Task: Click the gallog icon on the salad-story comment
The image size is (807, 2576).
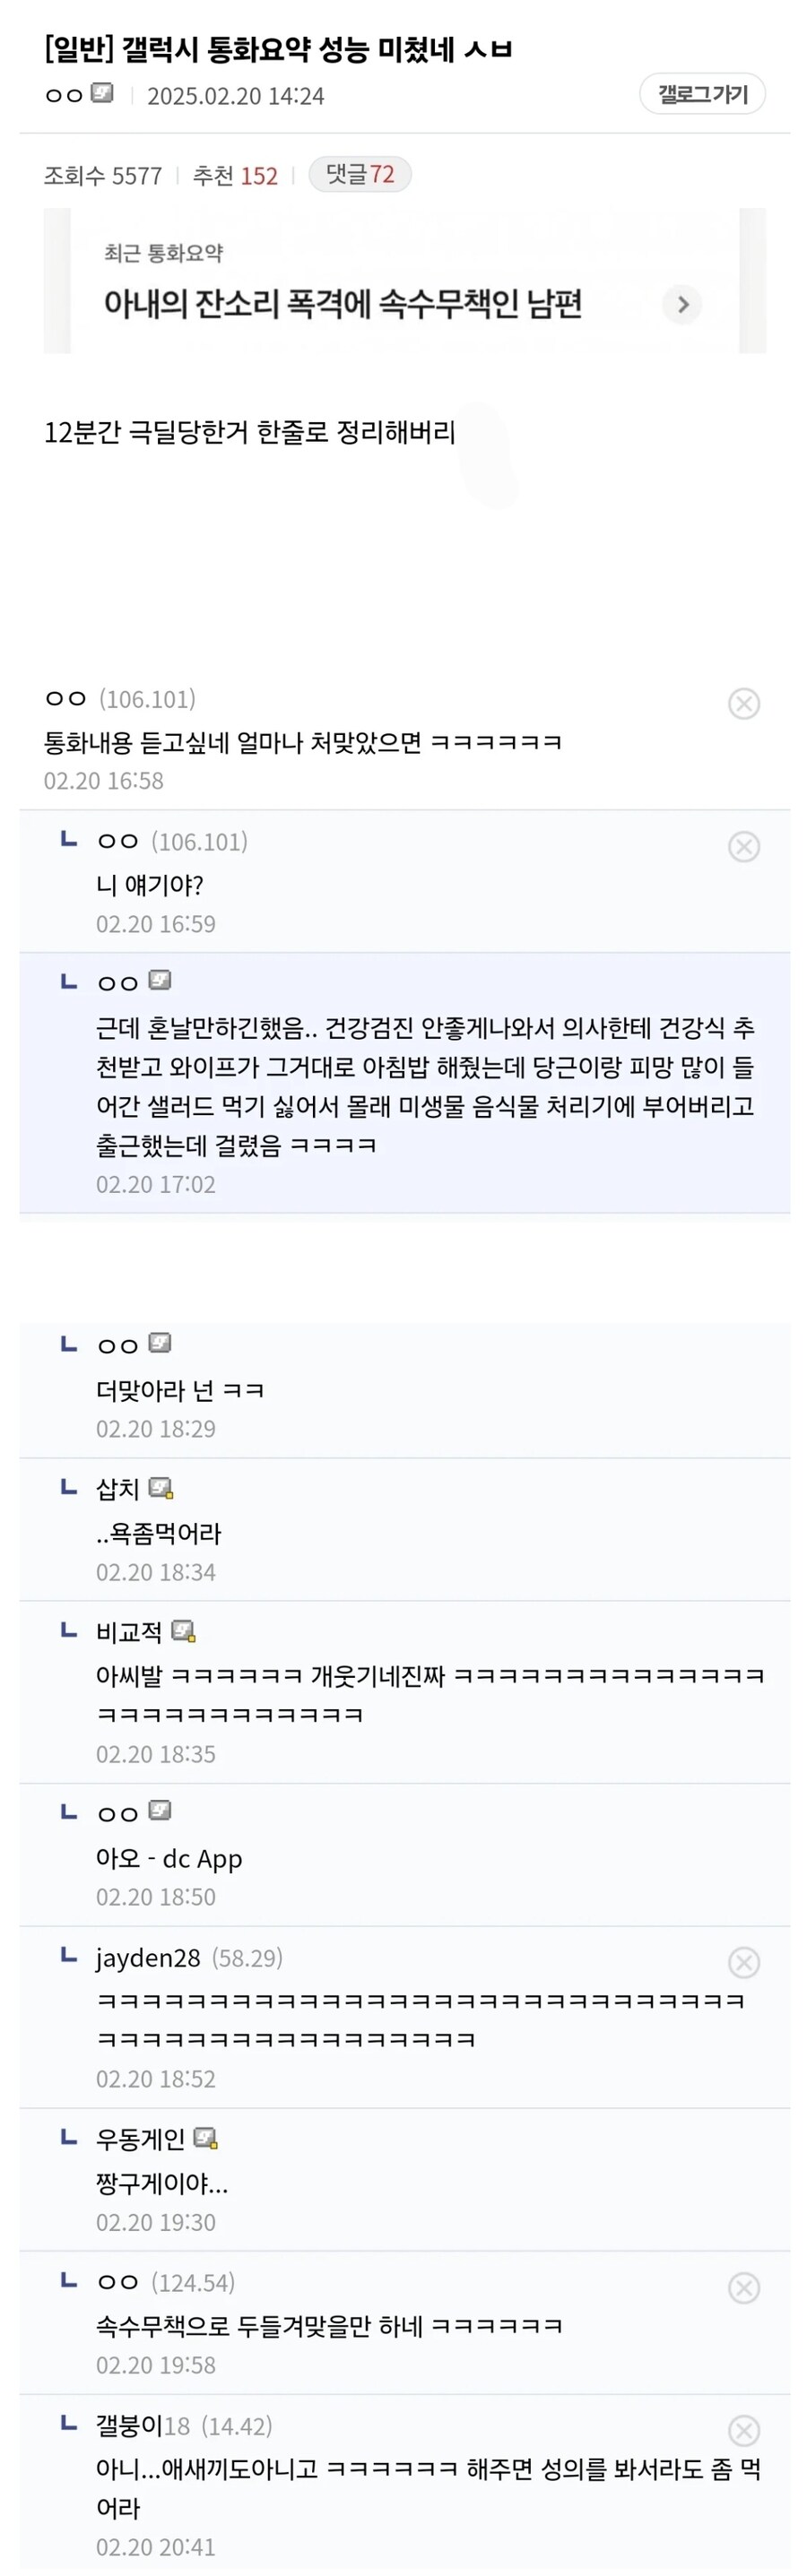Action: click(x=159, y=980)
